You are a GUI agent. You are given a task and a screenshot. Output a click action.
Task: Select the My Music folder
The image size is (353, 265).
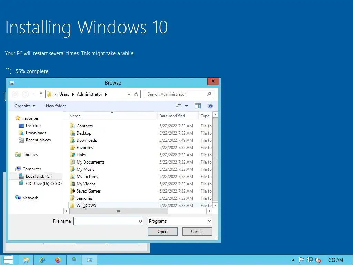(x=85, y=169)
